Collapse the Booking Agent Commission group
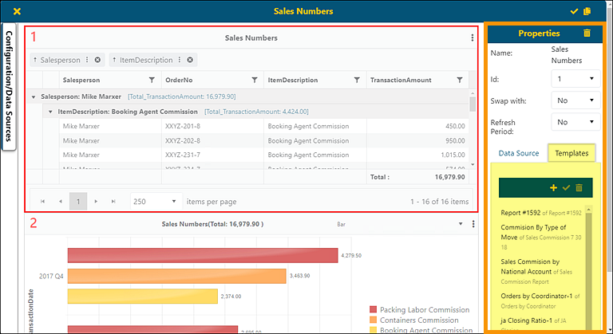The image size is (613, 334). 50,112
